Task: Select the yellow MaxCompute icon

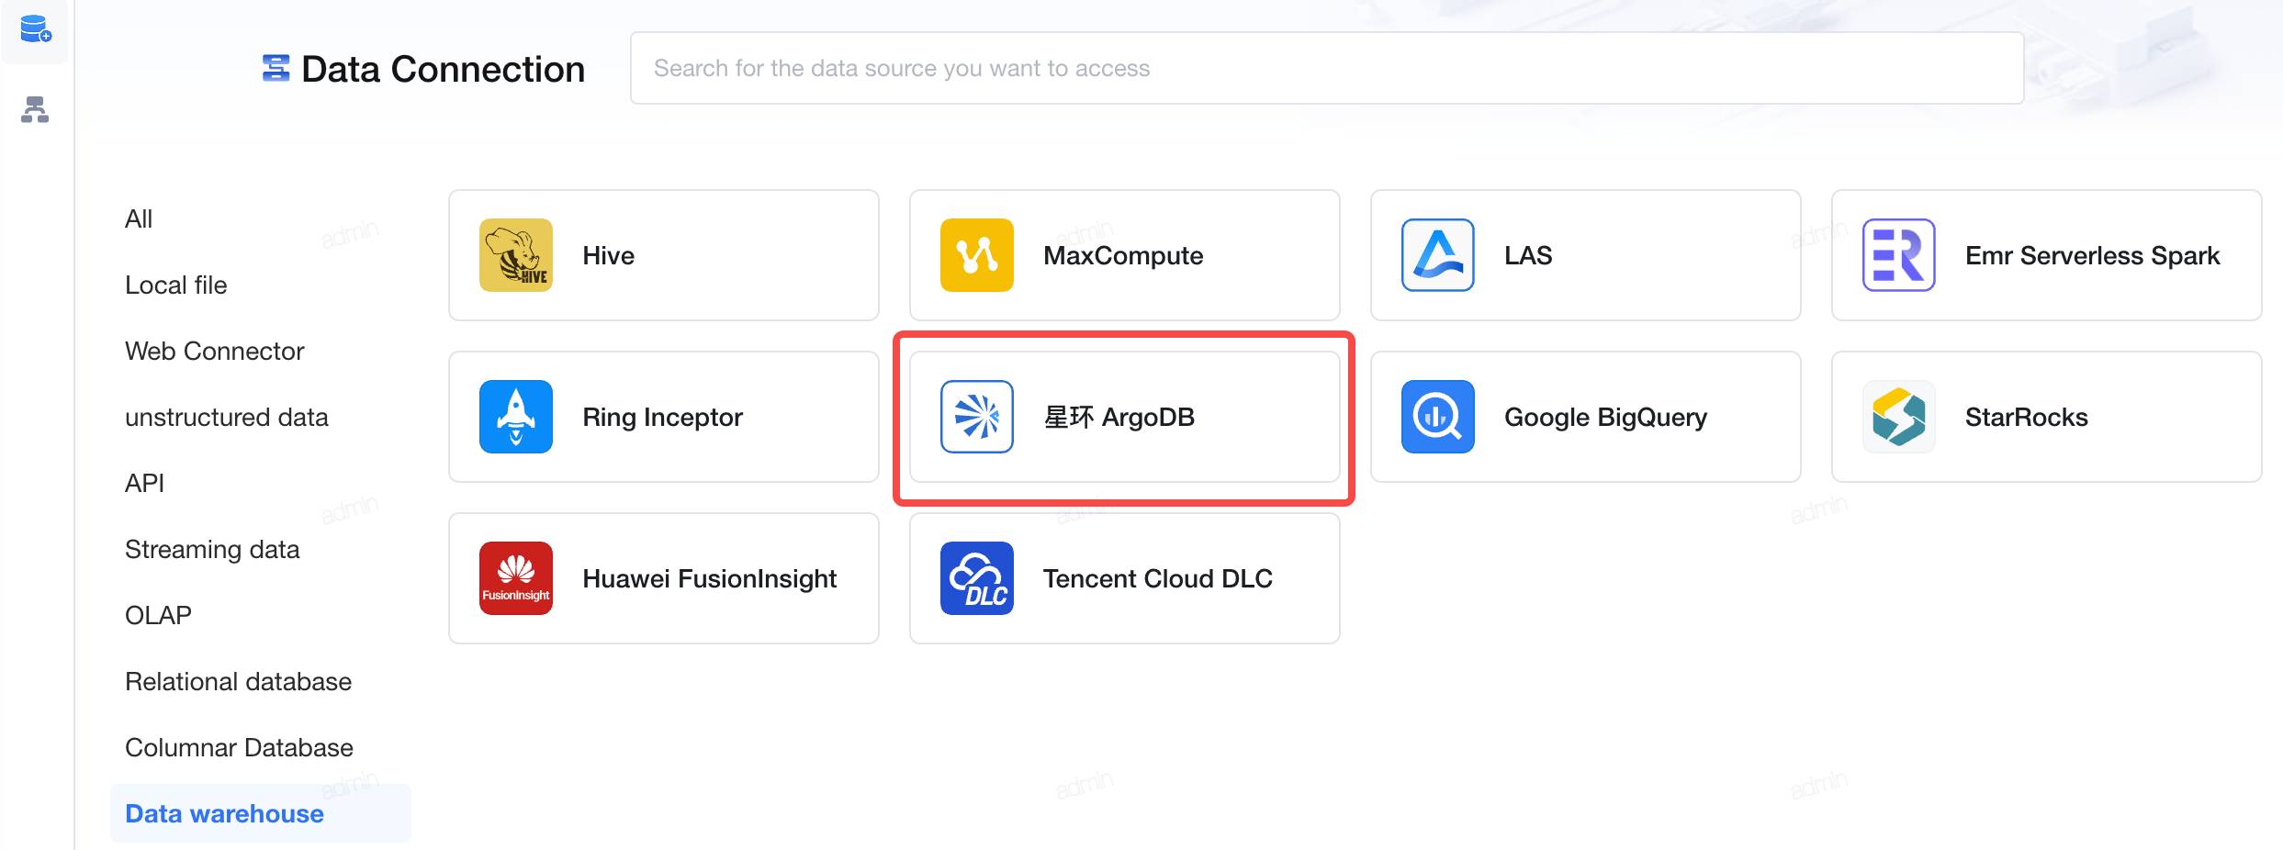Action: coord(977,255)
